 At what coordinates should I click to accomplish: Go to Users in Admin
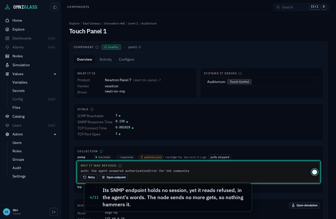pos(17,143)
